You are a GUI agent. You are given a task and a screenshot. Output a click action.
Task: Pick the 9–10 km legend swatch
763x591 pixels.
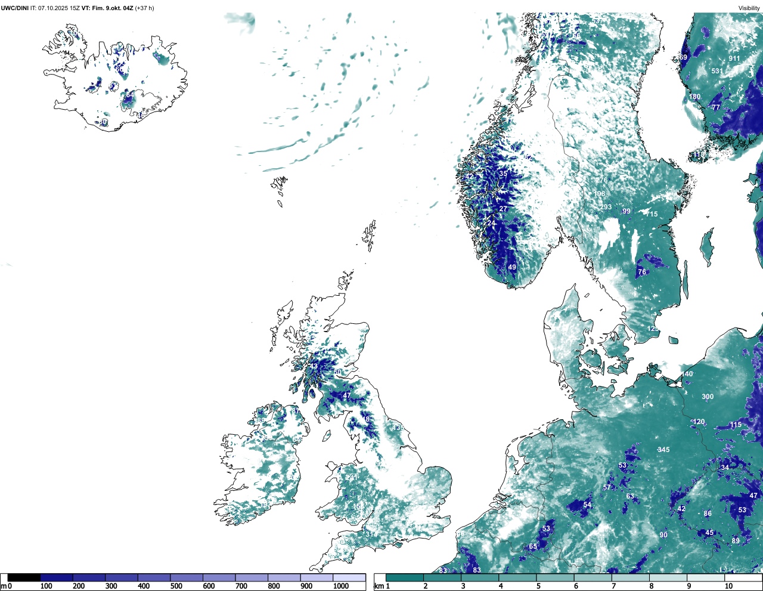pos(705,578)
